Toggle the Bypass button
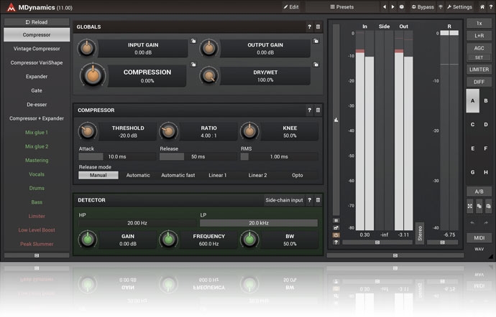 point(423,6)
